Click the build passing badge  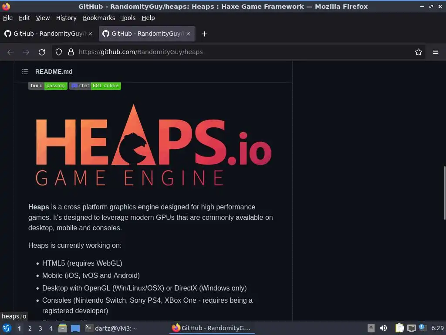(x=48, y=86)
